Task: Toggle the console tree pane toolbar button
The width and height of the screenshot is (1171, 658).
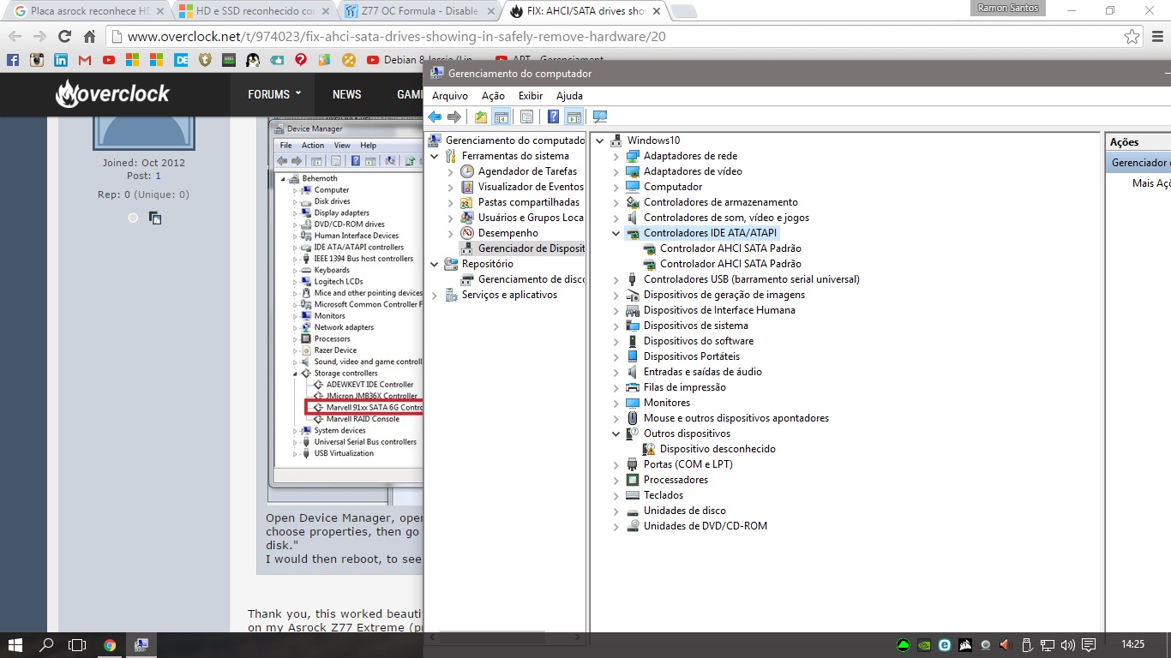Action: [501, 117]
